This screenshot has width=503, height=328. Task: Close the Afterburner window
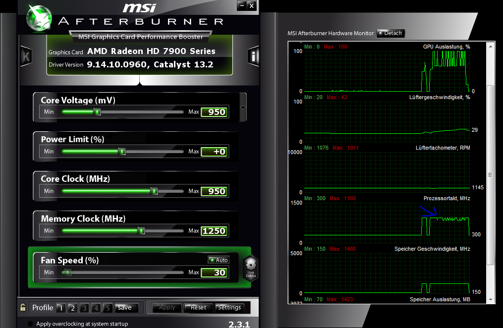[252, 5]
